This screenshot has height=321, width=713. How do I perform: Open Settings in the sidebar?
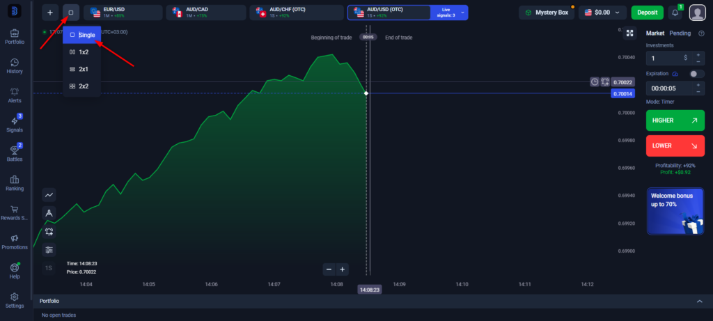[15, 301]
